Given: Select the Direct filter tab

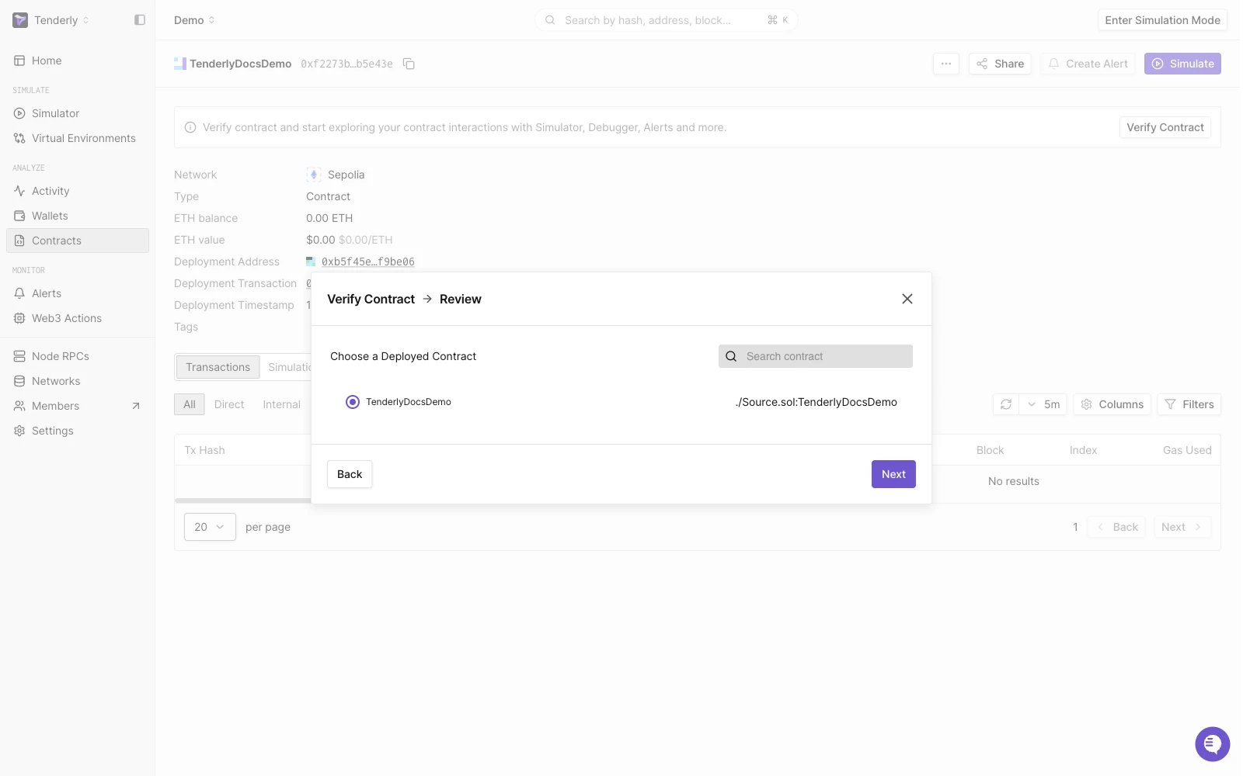Looking at the screenshot, I should click(x=229, y=404).
